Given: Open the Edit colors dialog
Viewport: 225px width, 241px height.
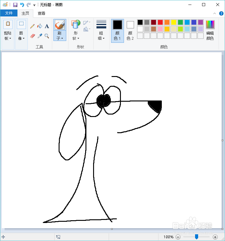Looking at the screenshot, I should (x=210, y=31).
